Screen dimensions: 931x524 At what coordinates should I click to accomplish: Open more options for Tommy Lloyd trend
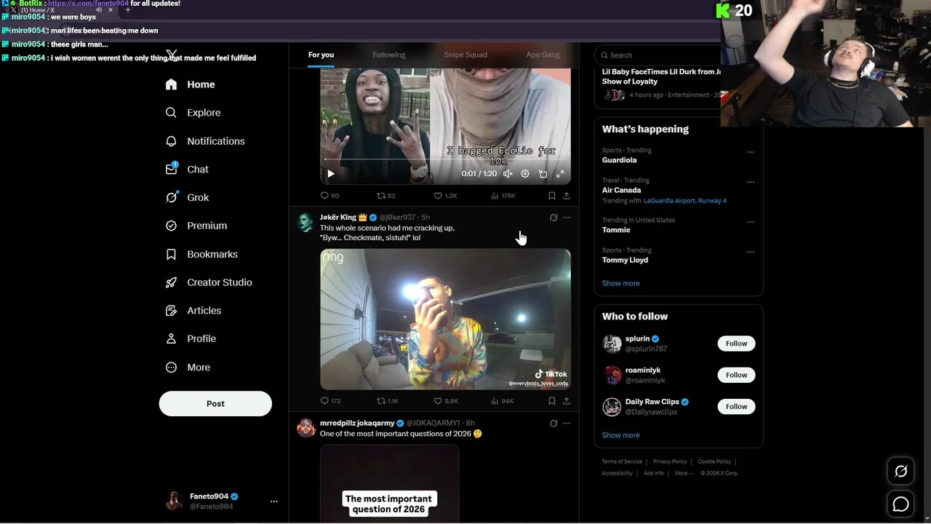751,252
